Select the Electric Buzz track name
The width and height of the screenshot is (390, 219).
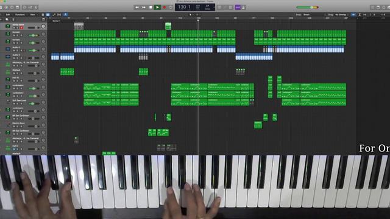click(18, 123)
